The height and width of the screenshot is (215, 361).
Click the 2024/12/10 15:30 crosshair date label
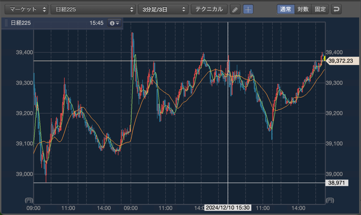tap(228, 207)
